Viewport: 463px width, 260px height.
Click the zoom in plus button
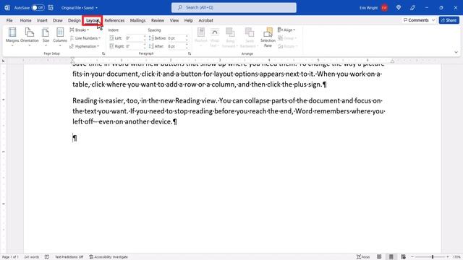(x=448, y=257)
